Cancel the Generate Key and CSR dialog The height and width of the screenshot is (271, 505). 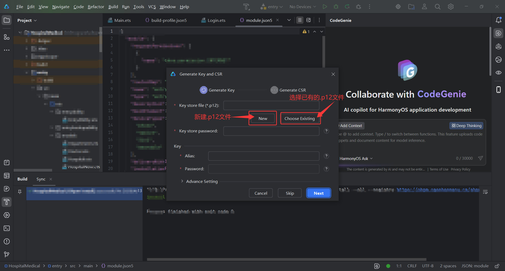tap(261, 193)
